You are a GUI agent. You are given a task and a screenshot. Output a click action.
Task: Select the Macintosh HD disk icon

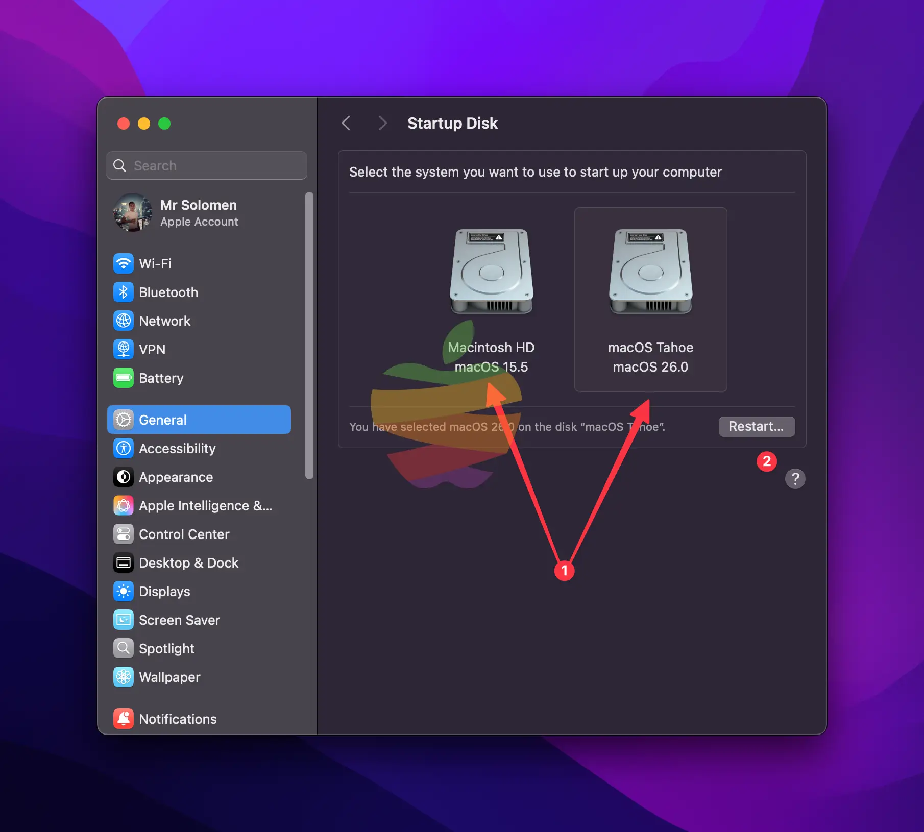tap(491, 271)
